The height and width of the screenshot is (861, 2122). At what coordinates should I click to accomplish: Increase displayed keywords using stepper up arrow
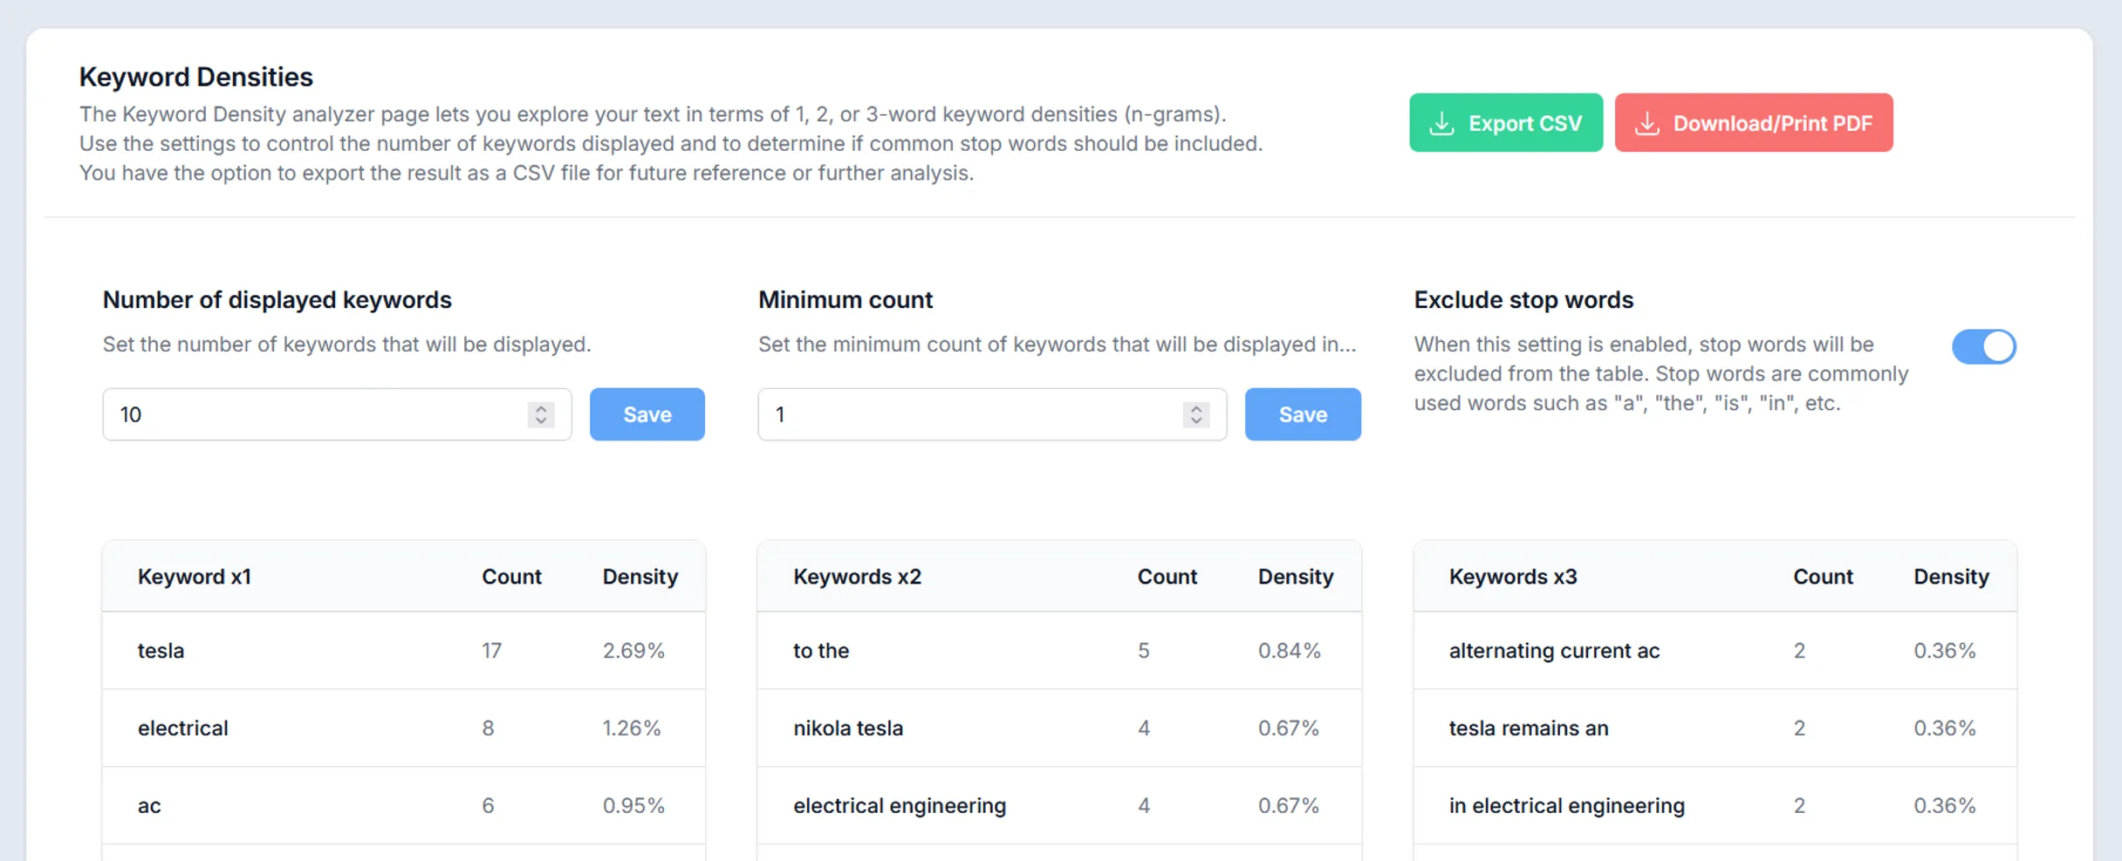click(540, 407)
